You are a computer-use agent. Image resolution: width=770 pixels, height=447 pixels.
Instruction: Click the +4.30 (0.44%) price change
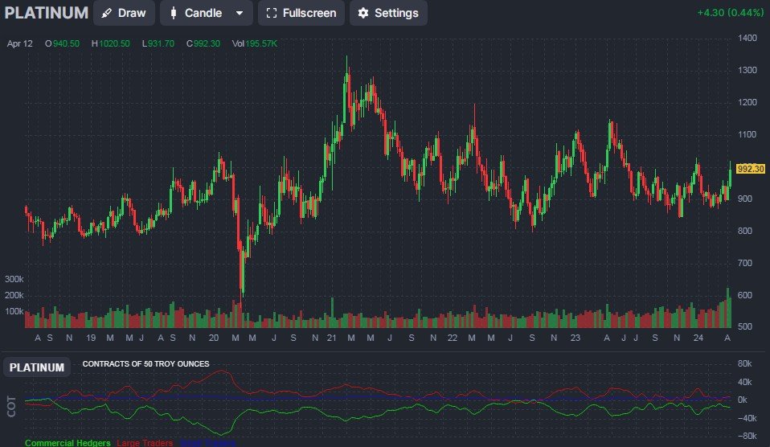click(730, 14)
